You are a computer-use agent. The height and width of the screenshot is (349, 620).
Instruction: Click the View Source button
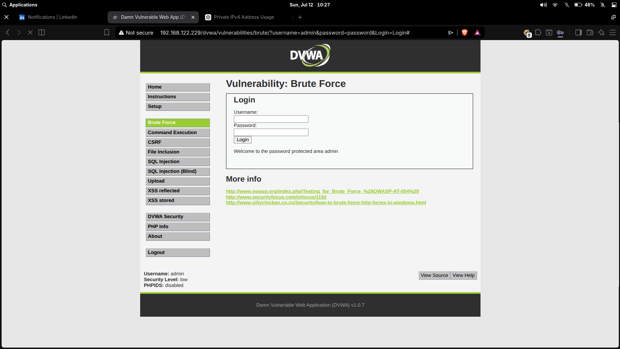coord(434,275)
